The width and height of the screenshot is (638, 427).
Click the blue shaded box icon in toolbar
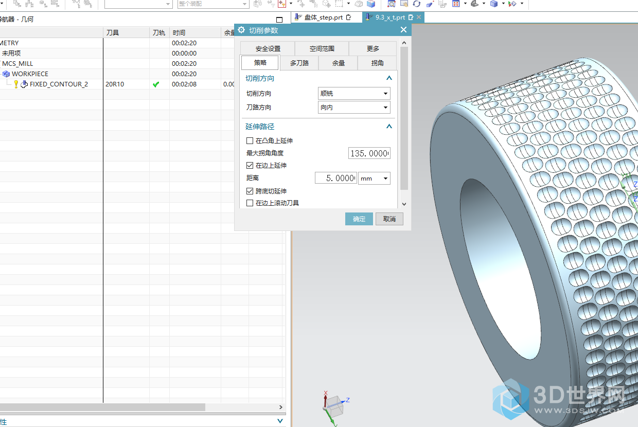click(371, 4)
